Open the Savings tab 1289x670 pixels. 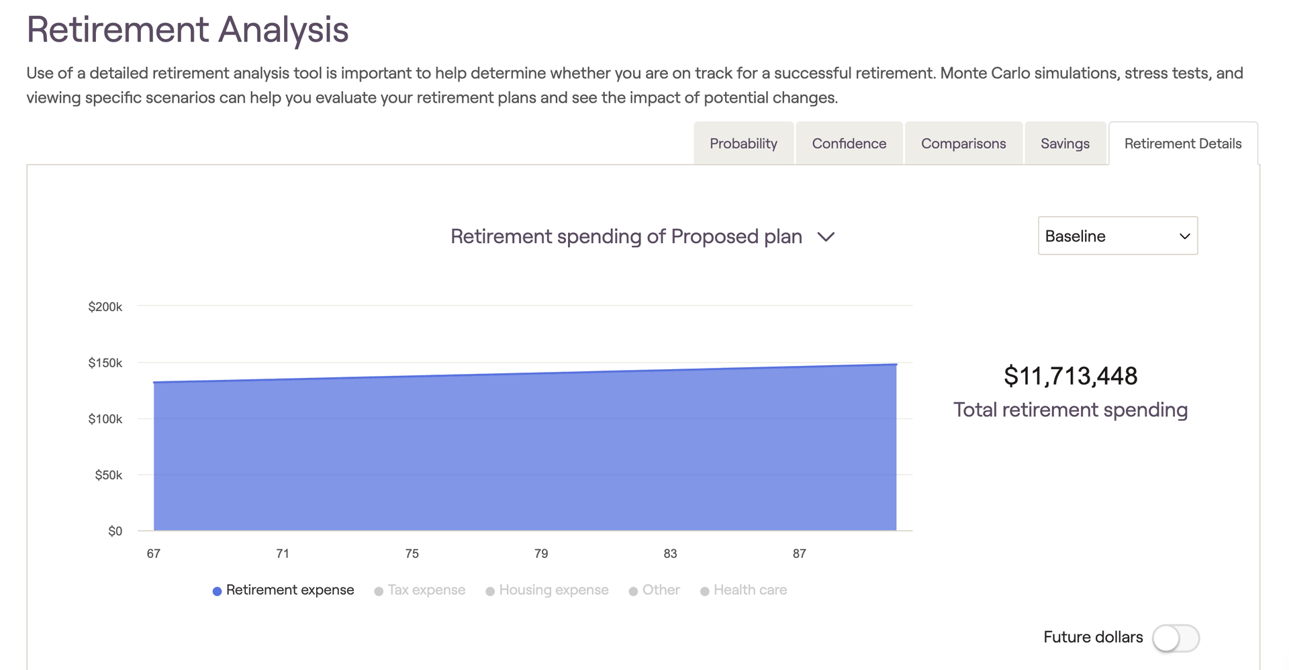point(1065,143)
